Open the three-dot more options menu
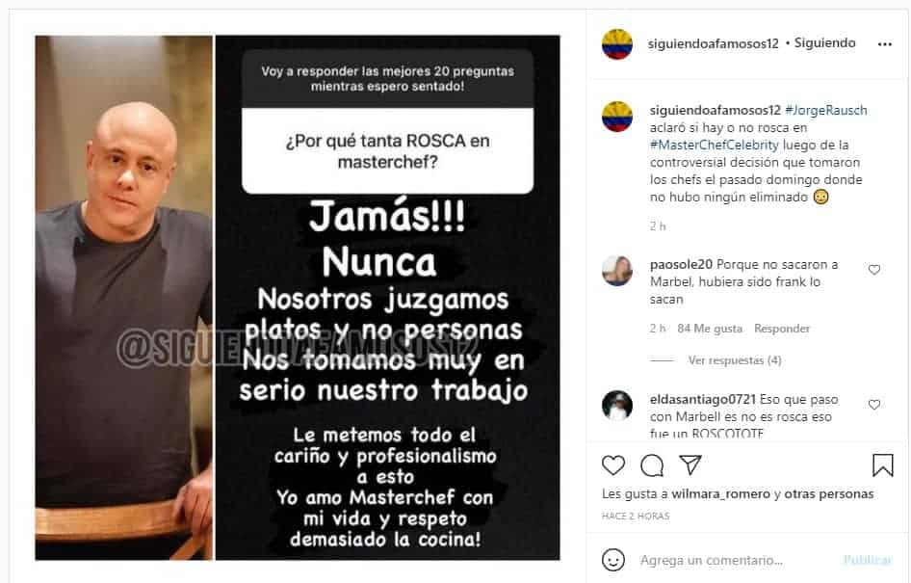Image resolution: width=911 pixels, height=583 pixels. [x=884, y=44]
